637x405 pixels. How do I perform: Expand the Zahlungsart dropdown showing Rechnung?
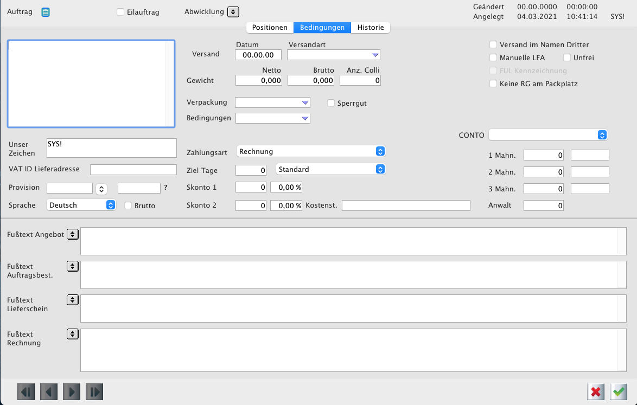click(311, 151)
